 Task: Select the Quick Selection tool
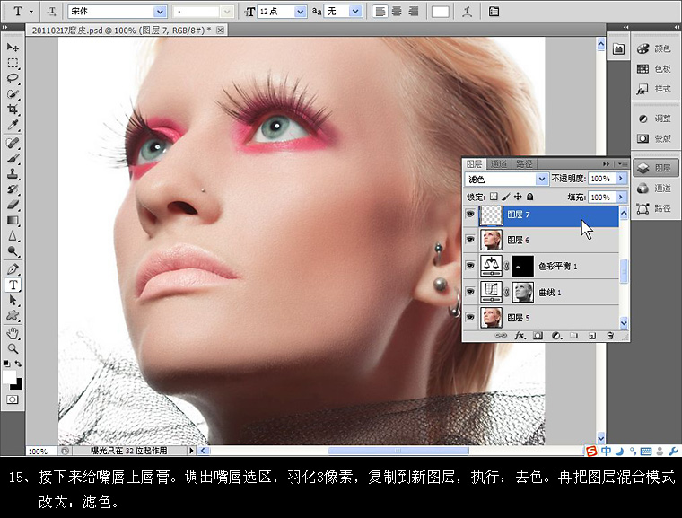point(13,94)
